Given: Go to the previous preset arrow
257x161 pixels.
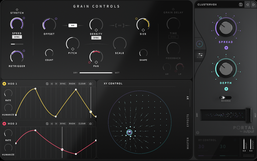Looking at the screenshot, I should pyautogui.click(x=247, y=4).
